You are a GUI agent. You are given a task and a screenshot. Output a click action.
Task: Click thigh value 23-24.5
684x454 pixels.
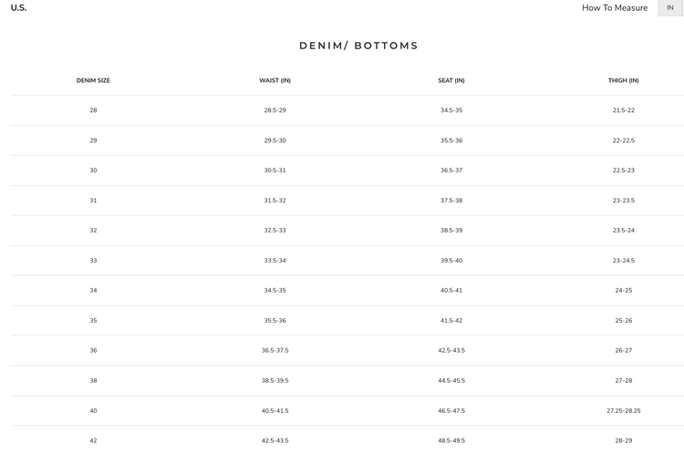(624, 261)
